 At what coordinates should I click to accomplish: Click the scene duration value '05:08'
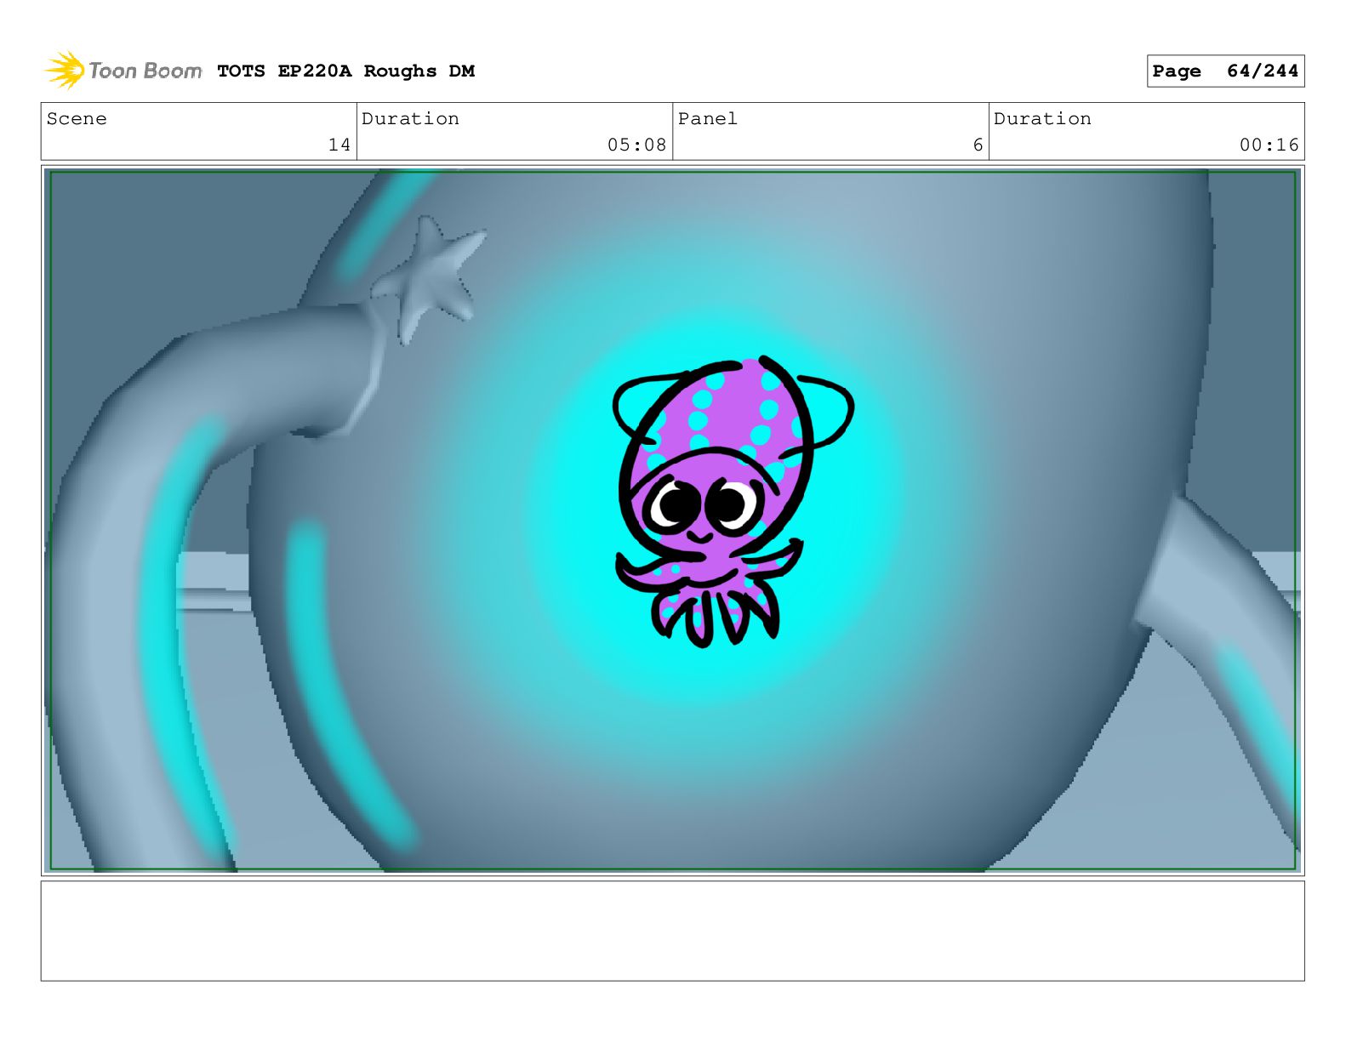pyautogui.click(x=636, y=145)
